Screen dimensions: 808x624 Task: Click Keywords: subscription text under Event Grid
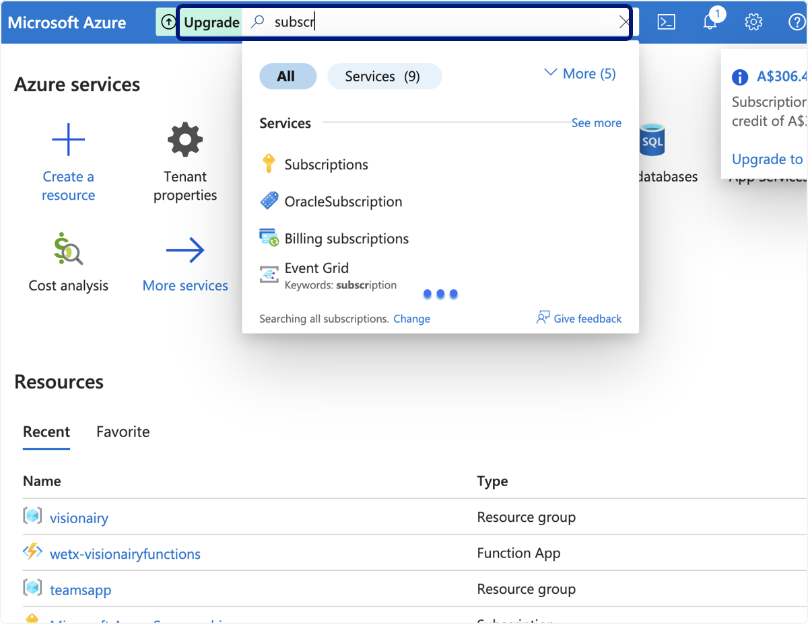pyautogui.click(x=341, y=285)
